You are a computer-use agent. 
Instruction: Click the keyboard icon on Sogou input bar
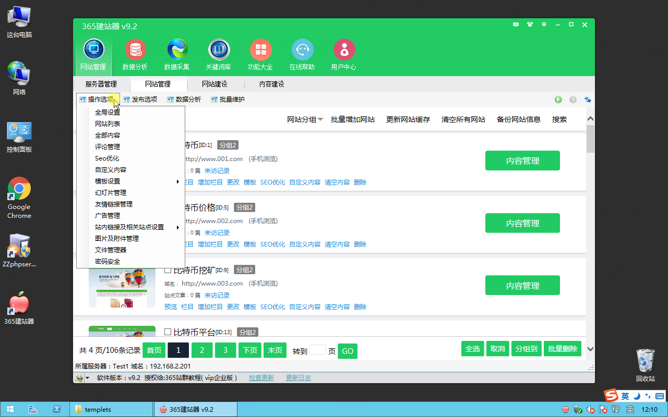(660, 396)
